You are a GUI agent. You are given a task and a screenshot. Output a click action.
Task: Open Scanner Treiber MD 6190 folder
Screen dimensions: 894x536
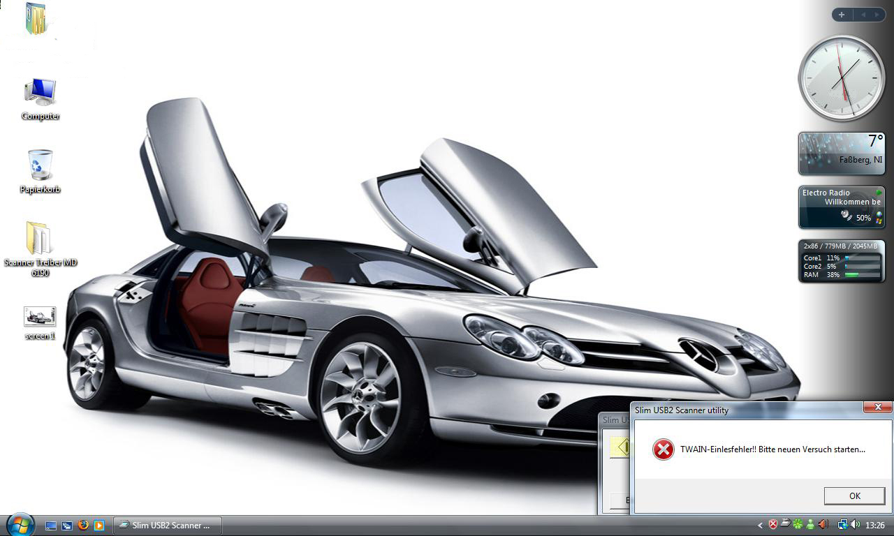(40, 249)
